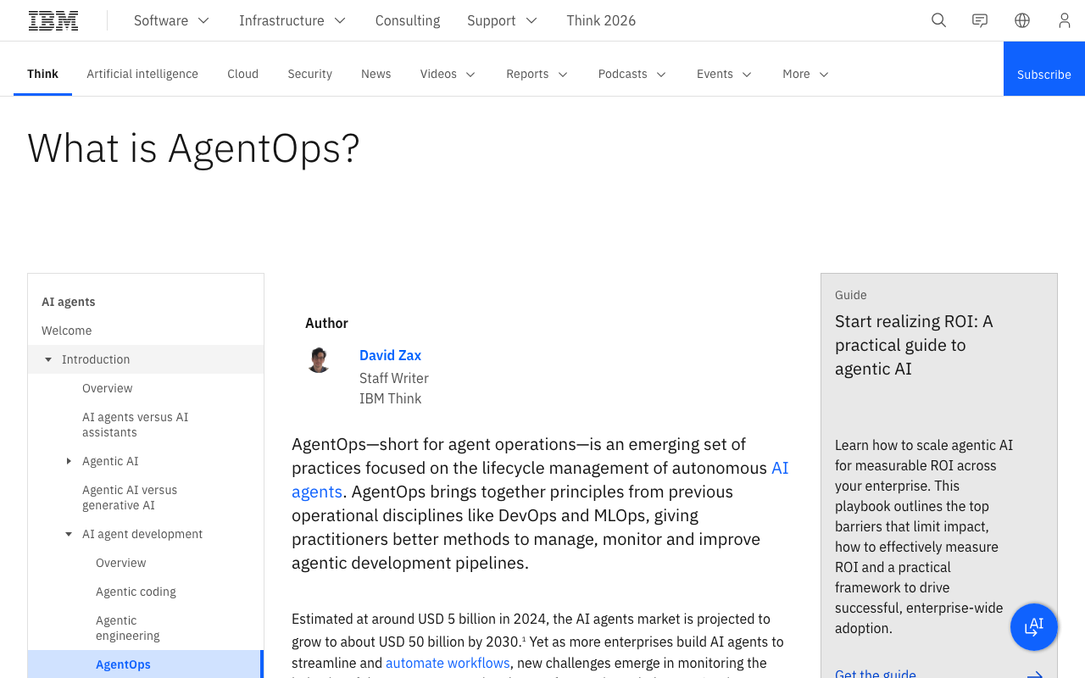1085x678 pixels.
Task: Open the Welcome sidebar item
Action: (x=66, y=331)
